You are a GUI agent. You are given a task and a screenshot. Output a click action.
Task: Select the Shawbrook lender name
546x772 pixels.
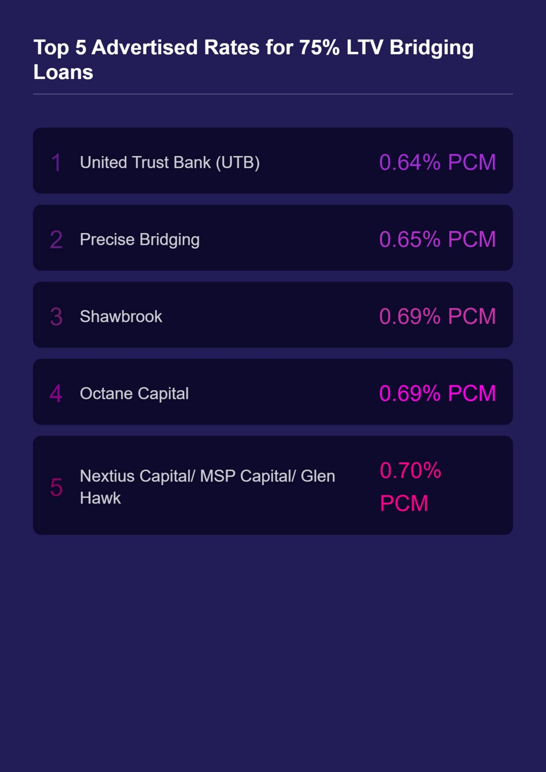click(121, 316)
